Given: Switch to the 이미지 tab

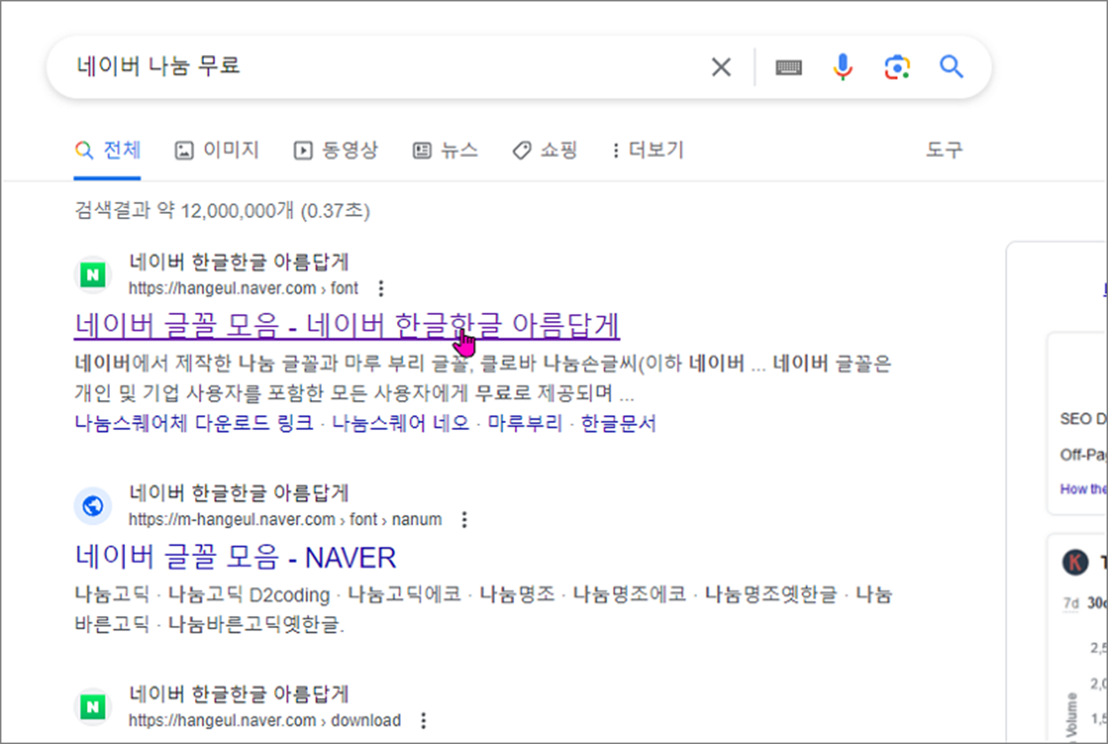Looking at the screenshot, I should coord(217,150).
